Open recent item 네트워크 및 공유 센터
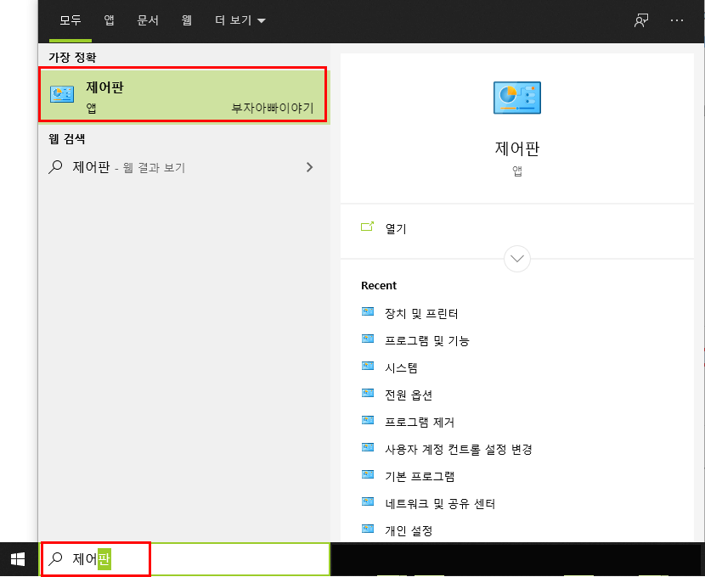This screenshot has height=577, width=705. click(x=440, y=504)
